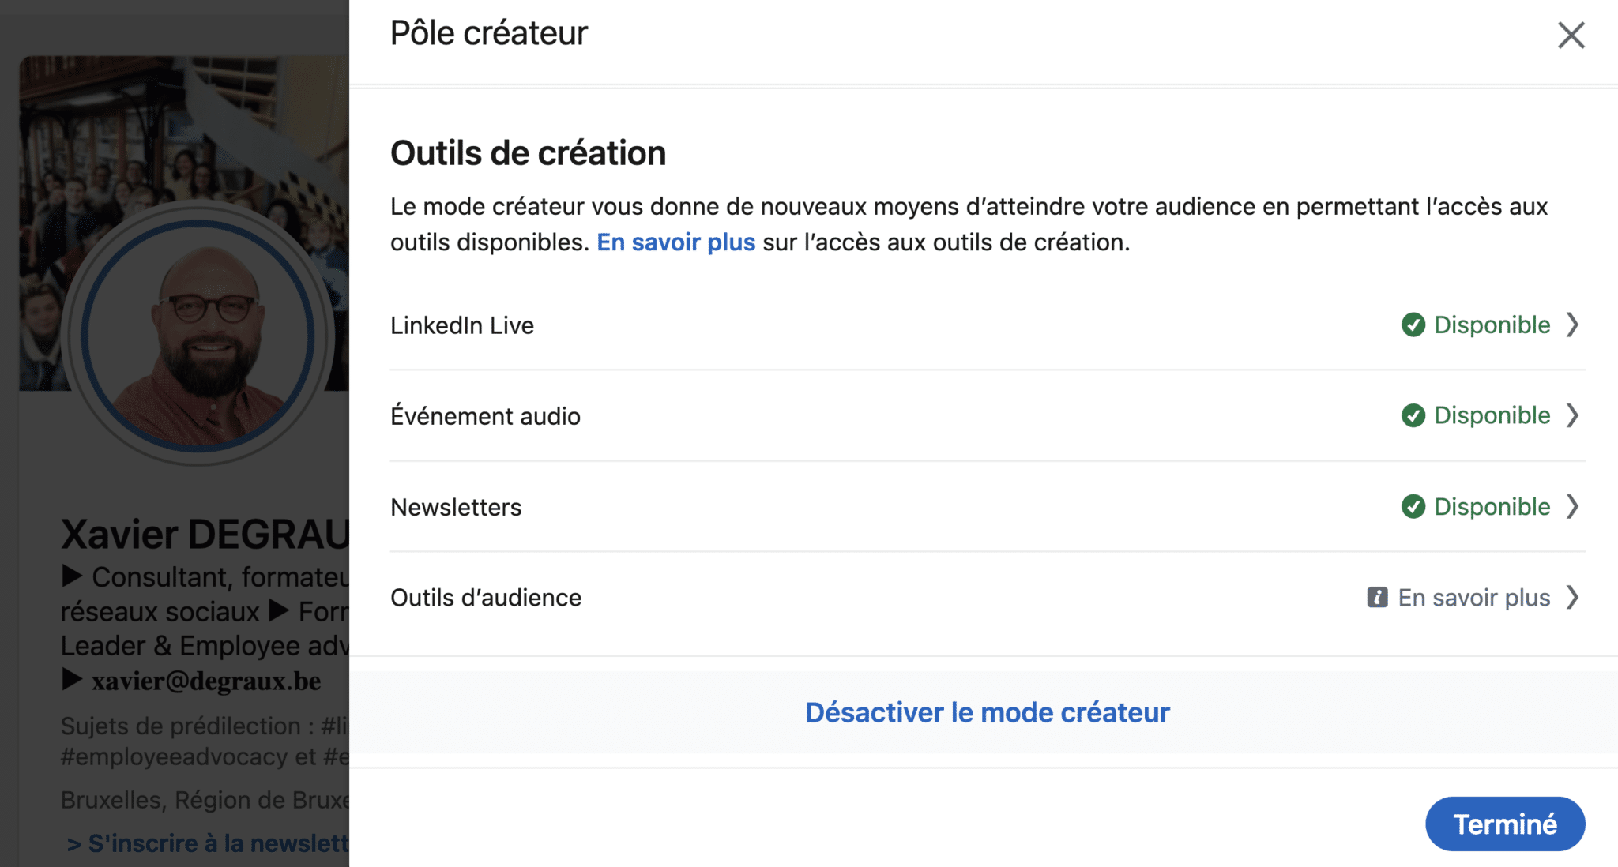The height and width of the screenshot is (867, 1618).
Task: Open the Outils d'audience row label
Action: coord(486,598)
